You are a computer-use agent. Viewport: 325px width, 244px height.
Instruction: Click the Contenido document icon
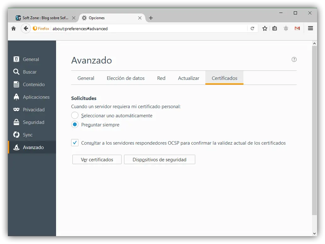[x=16, y=84]
